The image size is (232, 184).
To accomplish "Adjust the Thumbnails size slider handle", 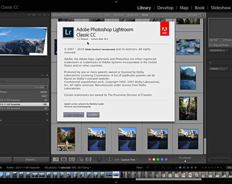I will [x=185, y=161].
